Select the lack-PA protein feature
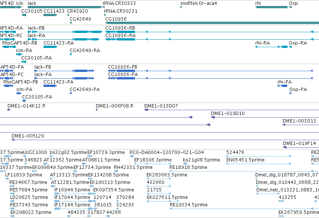The height and width of the screenshot is (218, 319). click(x=64, y=78)
